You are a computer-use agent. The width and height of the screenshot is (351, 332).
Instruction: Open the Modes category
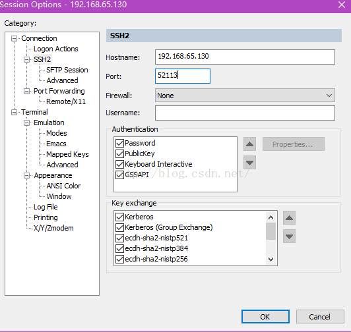(57, 133)
